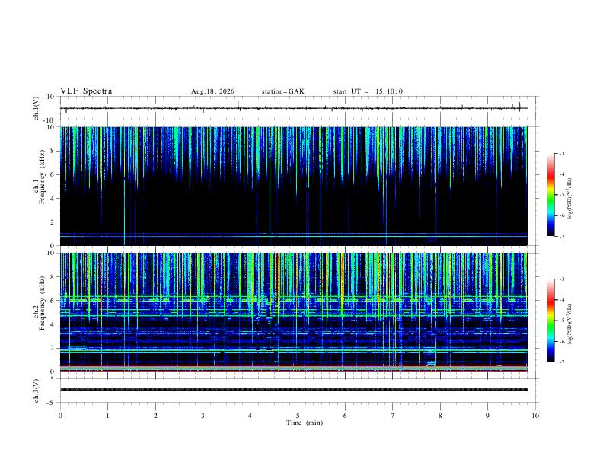This screenshot has width=603, height=466.
Task: Click the 5 minute tick label
Action: 298,416
